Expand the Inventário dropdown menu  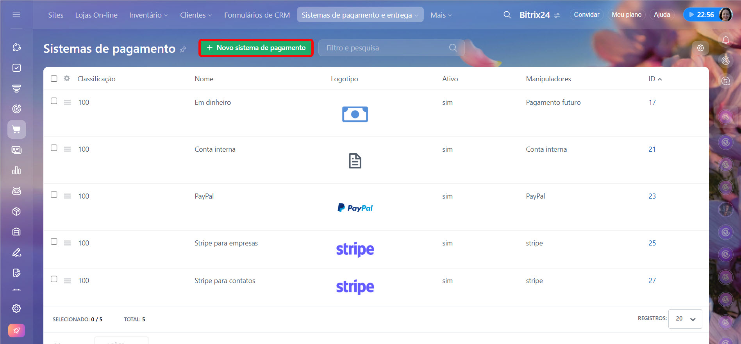tap(148, 15)
